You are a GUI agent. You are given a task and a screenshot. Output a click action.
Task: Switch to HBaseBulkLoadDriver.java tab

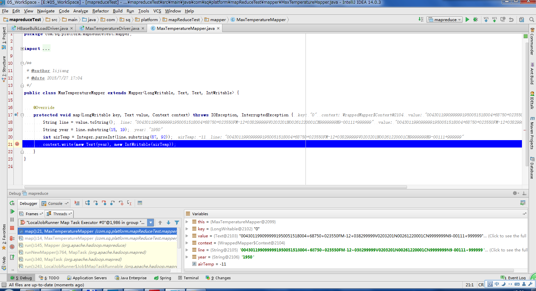tap(42, 28)
